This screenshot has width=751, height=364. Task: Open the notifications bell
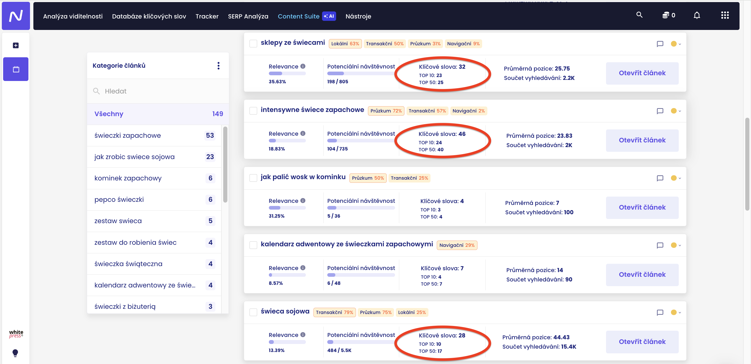[x=697, y=15]
